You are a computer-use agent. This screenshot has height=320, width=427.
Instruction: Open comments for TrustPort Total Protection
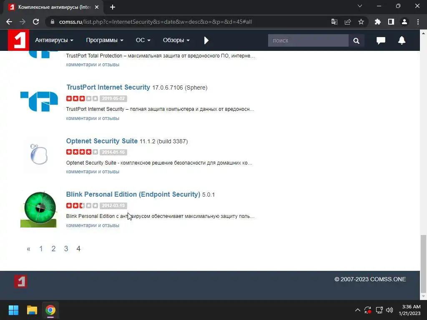coord(93,65)
